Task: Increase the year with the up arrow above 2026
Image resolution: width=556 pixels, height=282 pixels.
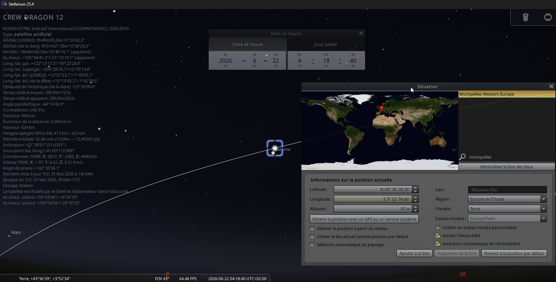Action: coord(226,54)
